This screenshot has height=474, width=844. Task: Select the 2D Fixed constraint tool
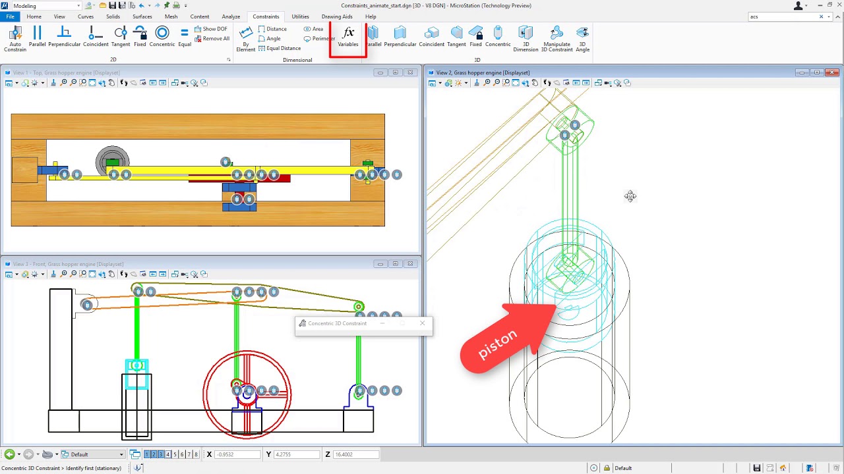[140, 37]
